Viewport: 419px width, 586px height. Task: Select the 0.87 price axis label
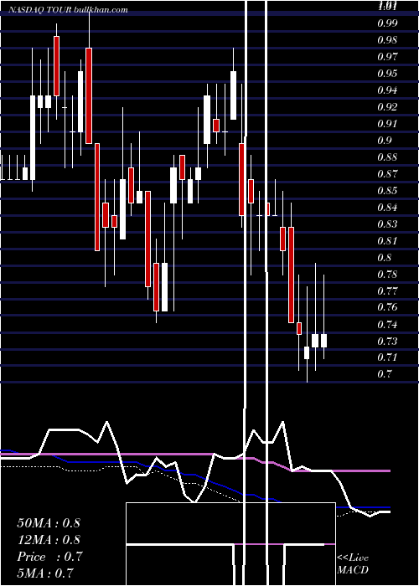[x=387, y=174]
